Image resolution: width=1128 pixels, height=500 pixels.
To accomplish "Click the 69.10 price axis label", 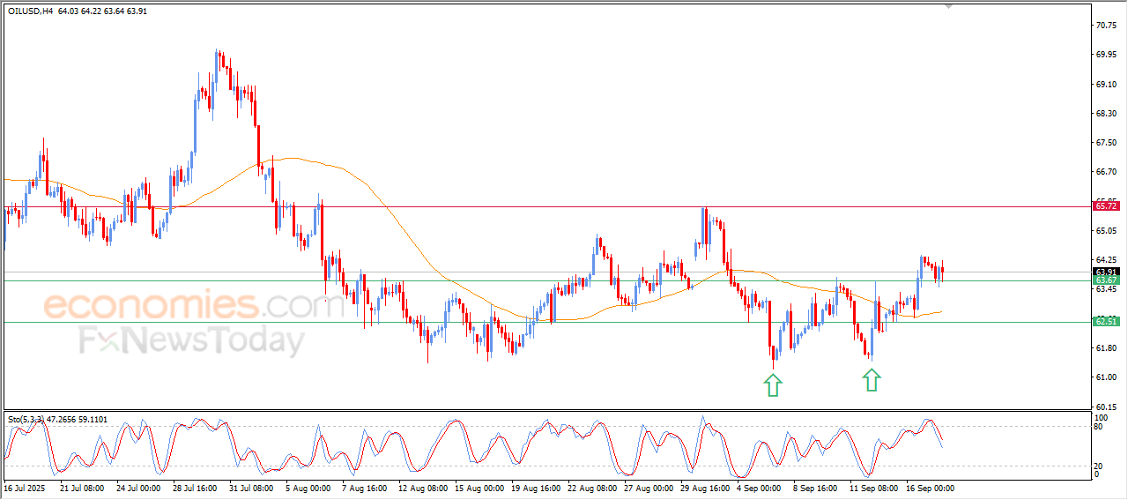I will click(1106, 85).
